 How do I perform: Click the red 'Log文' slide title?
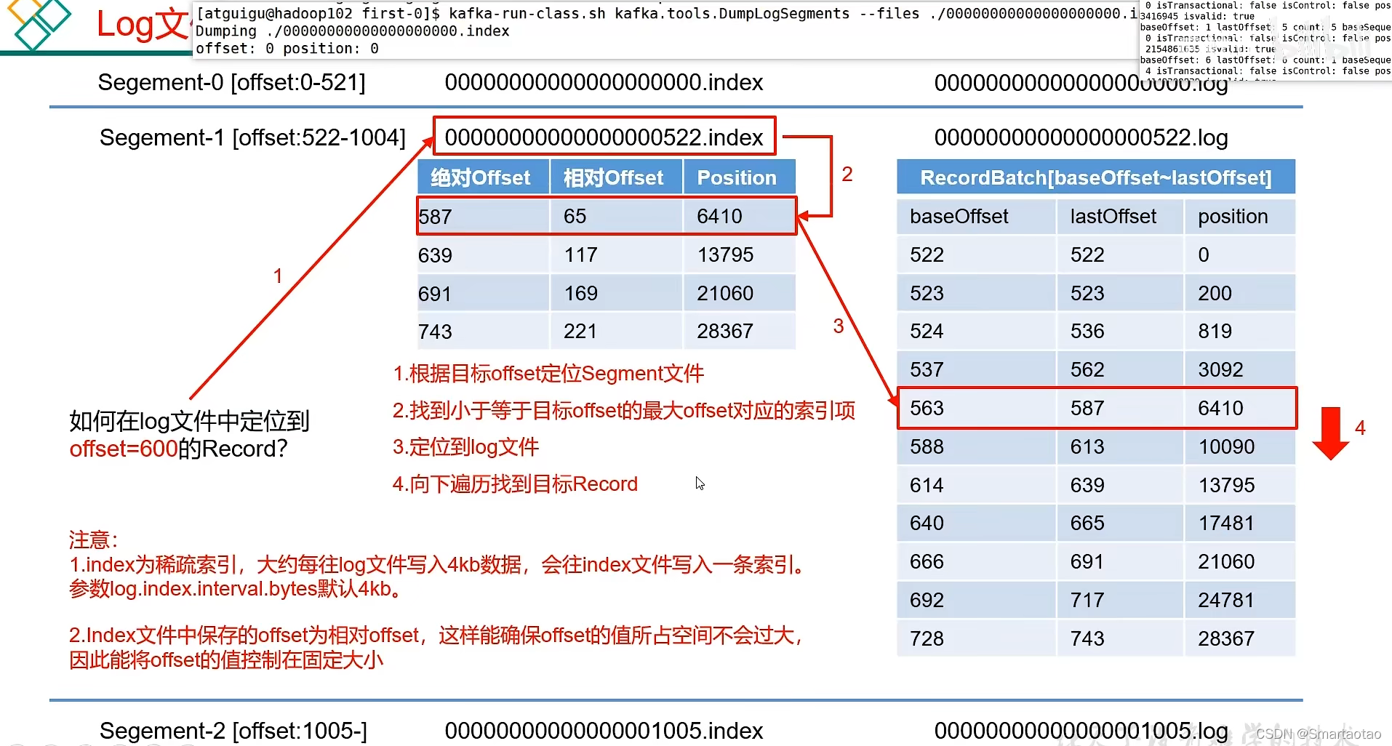coord(143,24)
